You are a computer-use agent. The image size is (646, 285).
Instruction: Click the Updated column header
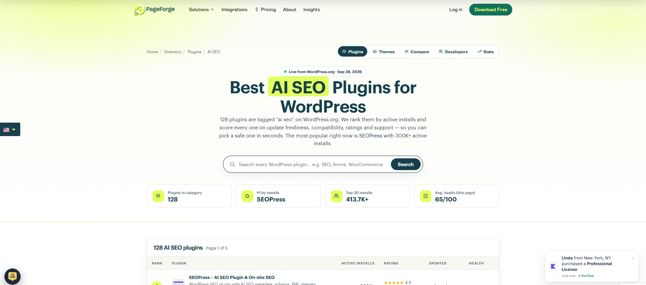tap(438, 263)
